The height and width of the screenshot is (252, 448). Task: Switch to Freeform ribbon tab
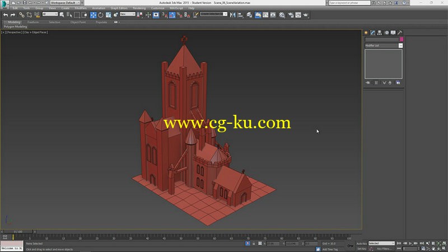point(33,22)
